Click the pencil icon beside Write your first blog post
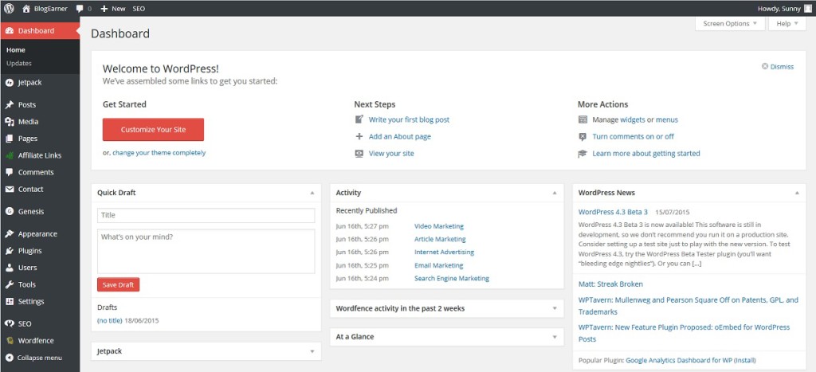This screenshot has width=816, height=372. tap(359, 119)
